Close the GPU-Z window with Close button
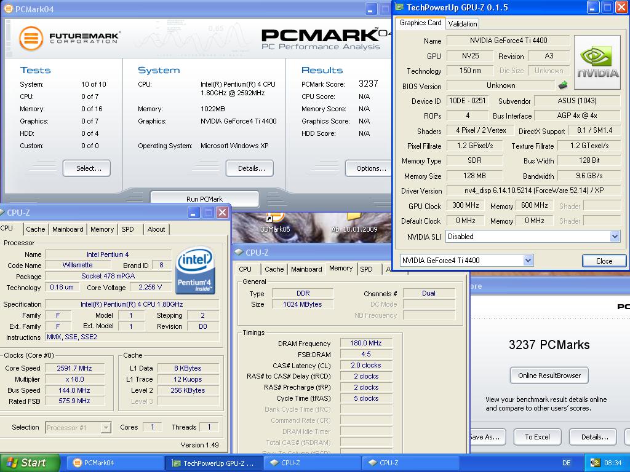630x472 pixels. tap(604, 261)
